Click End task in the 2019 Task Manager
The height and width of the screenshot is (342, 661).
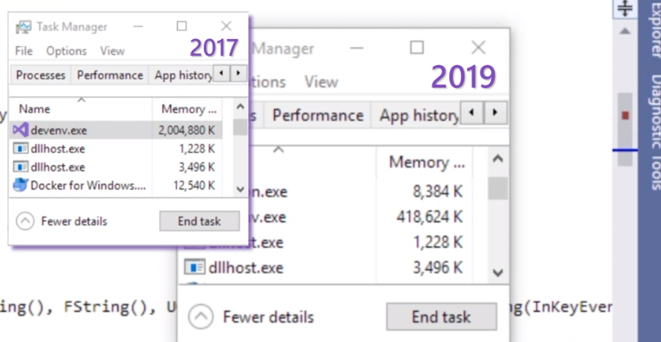coord(441,317)
